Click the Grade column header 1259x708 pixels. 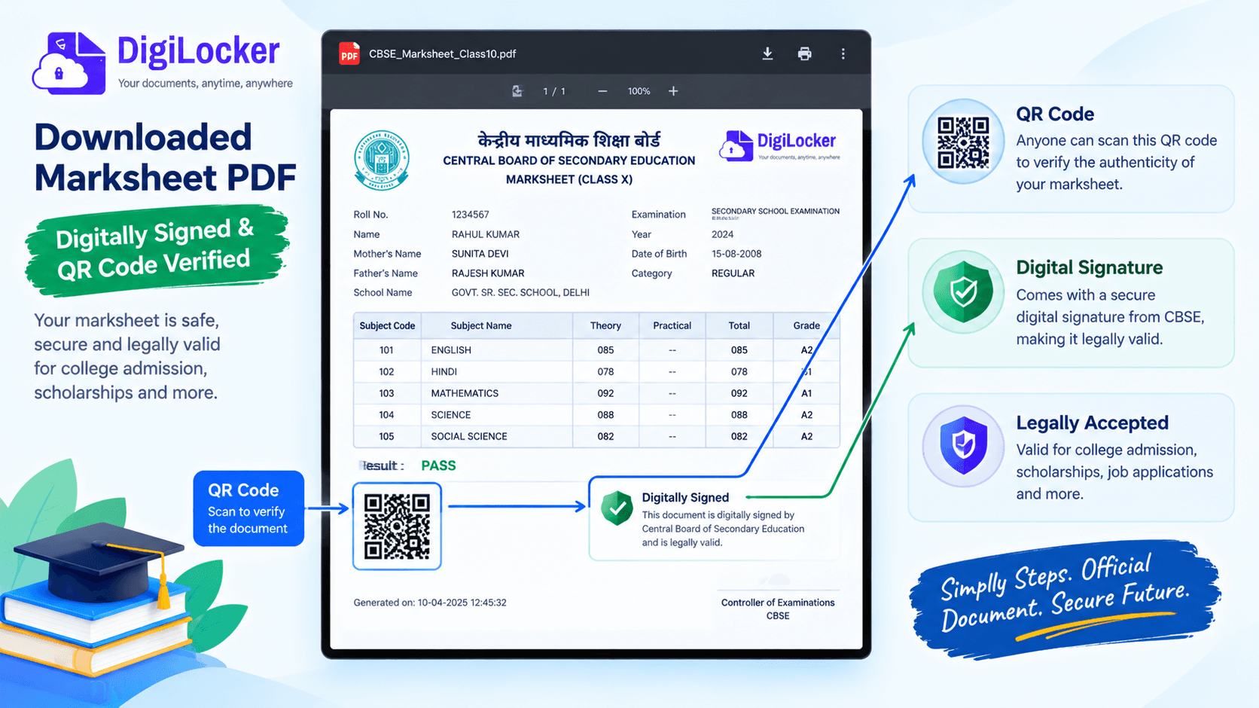pyautogui.click(x=806, y=325)
